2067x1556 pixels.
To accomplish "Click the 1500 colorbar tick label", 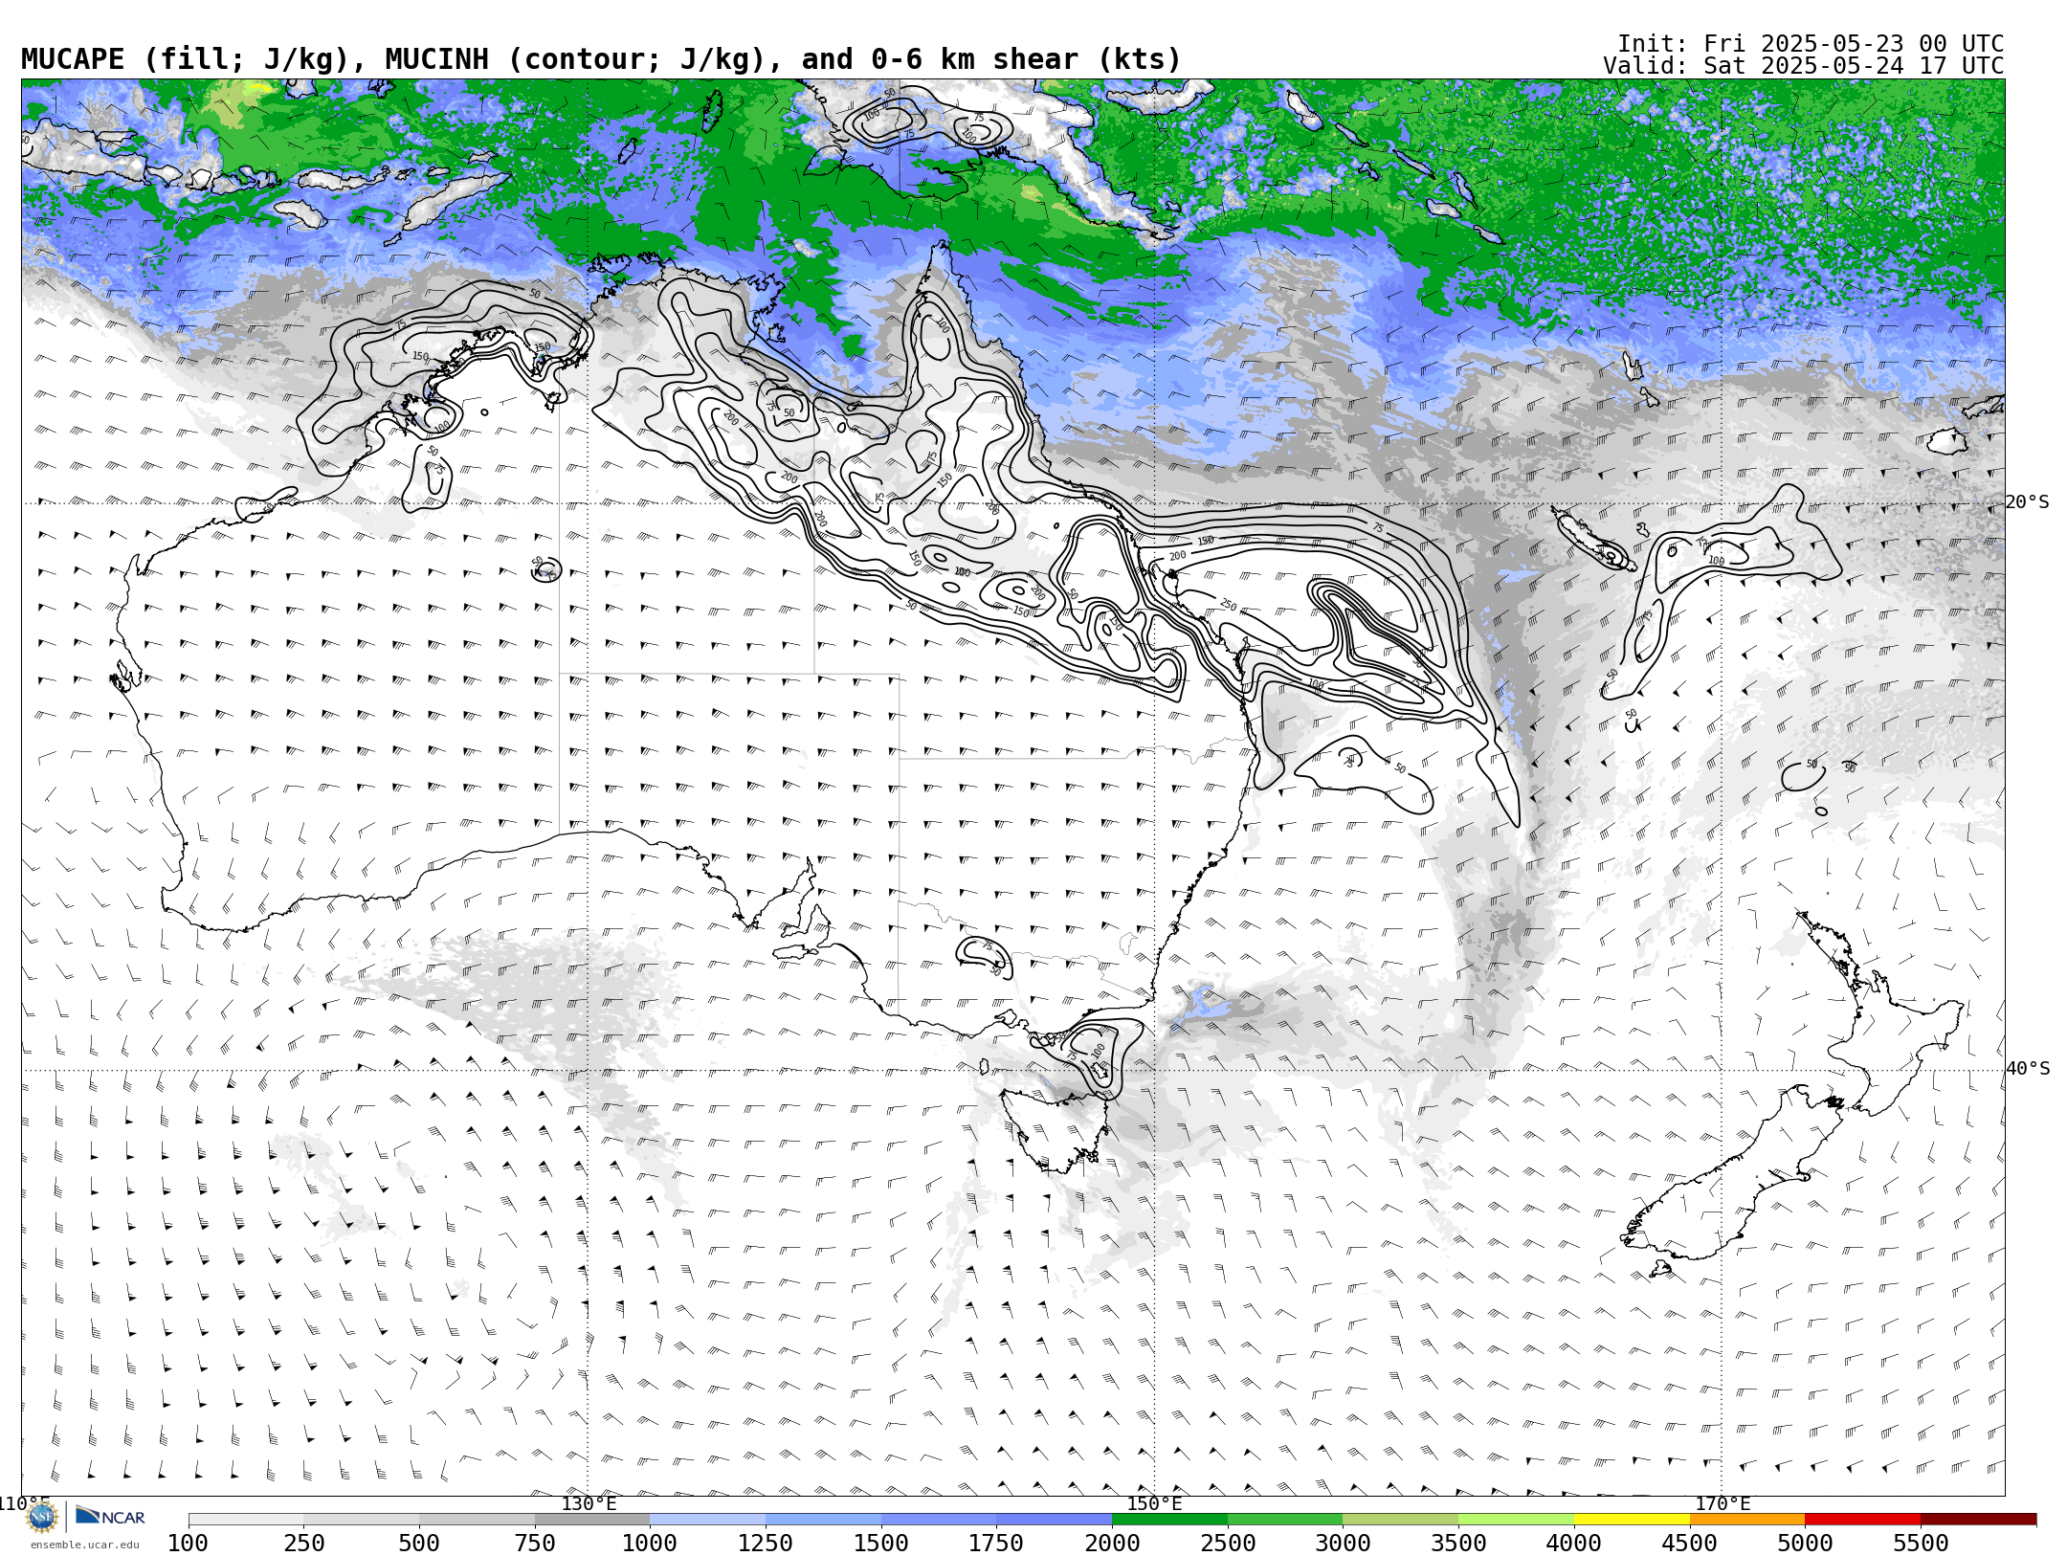I will tap(881, 1544).
